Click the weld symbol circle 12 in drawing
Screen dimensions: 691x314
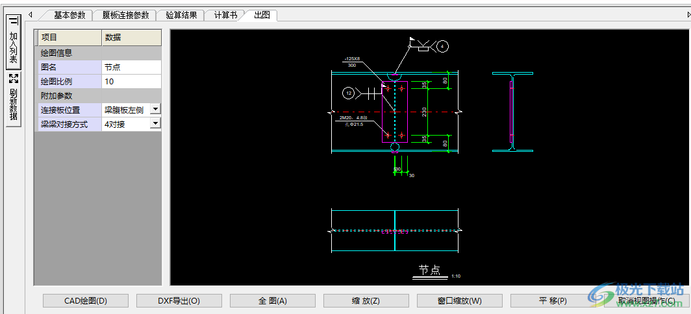pyautogui.click(x=349, y=93)
